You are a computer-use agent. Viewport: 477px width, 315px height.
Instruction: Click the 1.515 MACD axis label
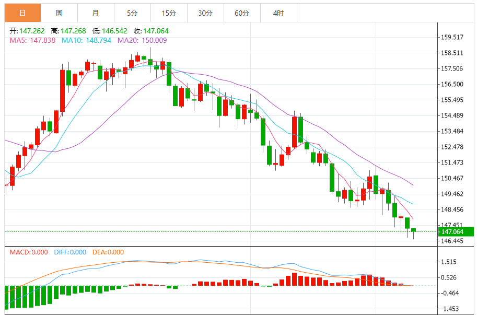(x=449, y=262)
